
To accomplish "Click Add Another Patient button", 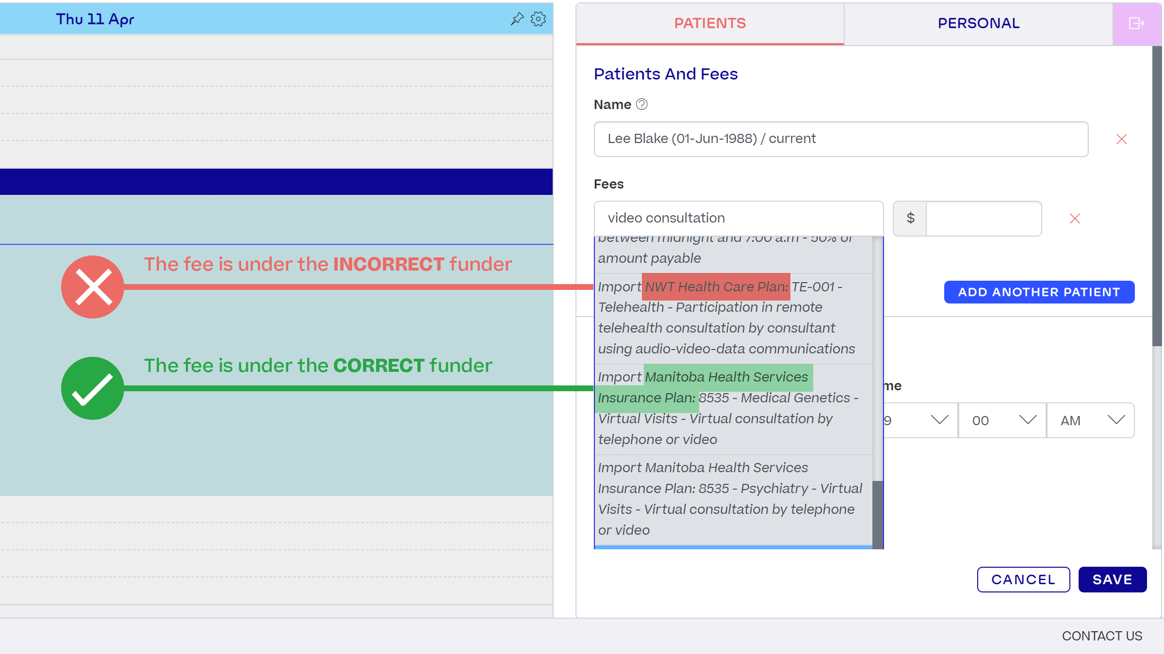I will tap(1039, 292).
